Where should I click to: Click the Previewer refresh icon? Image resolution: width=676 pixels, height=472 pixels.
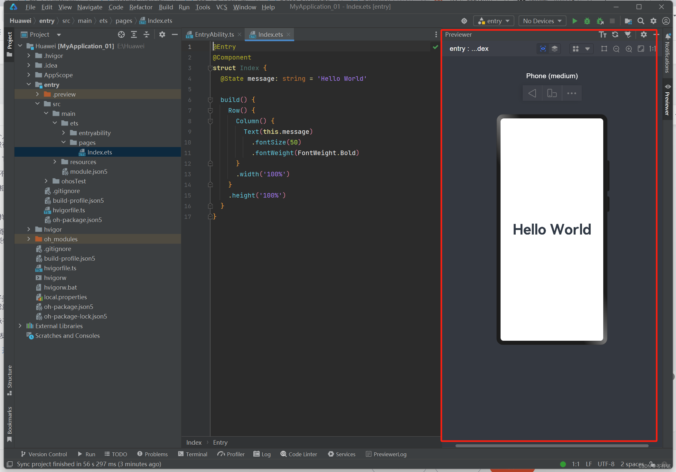pos(615,34)
